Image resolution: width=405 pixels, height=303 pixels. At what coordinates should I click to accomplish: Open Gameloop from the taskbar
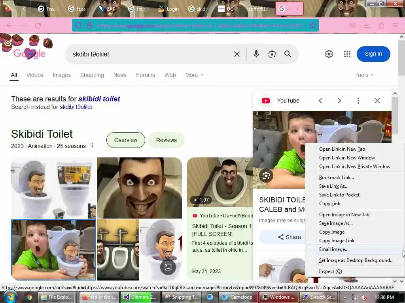238,297
